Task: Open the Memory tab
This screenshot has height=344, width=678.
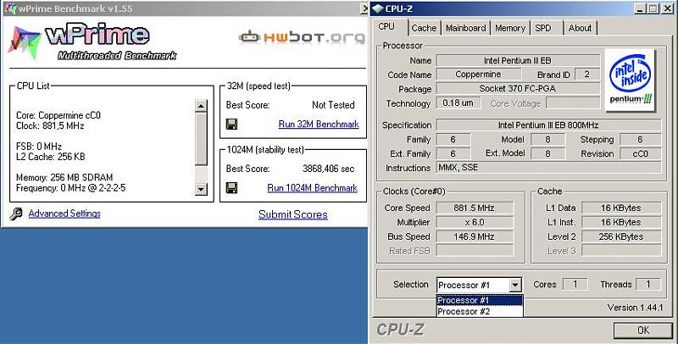Action: pos(510,28)
